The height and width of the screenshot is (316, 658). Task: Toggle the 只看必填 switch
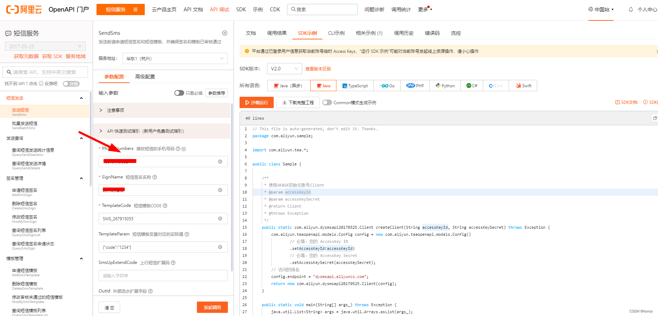click(x=179, y=93)
